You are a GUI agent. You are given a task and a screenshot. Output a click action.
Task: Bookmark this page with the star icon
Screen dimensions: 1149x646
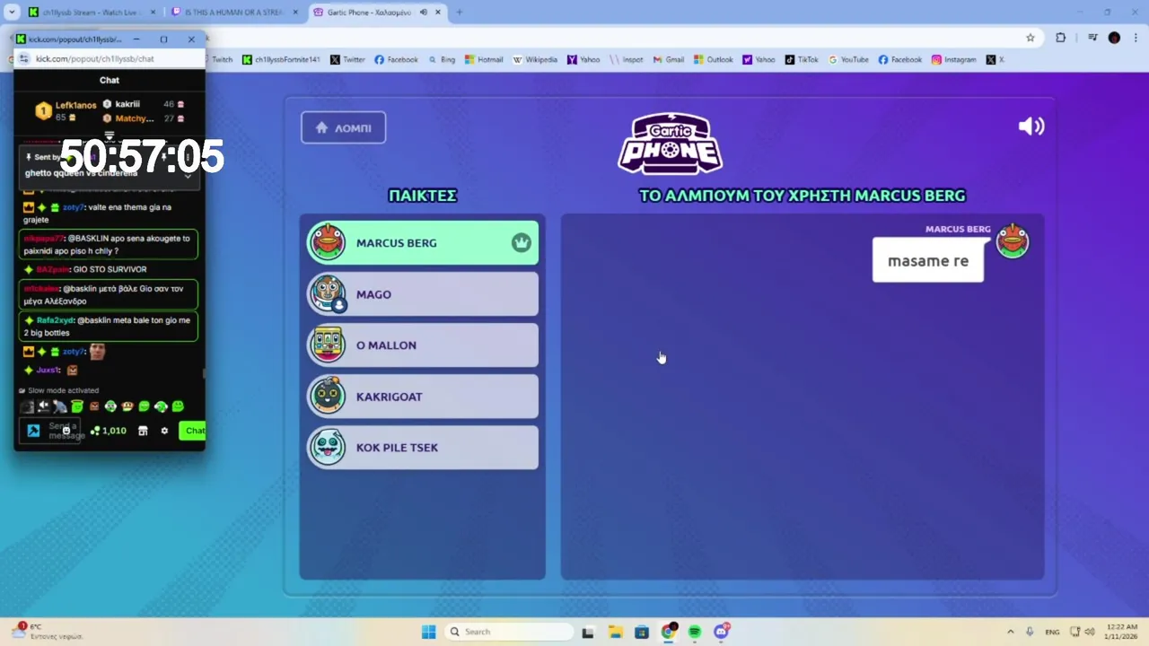click(1031, 38)
